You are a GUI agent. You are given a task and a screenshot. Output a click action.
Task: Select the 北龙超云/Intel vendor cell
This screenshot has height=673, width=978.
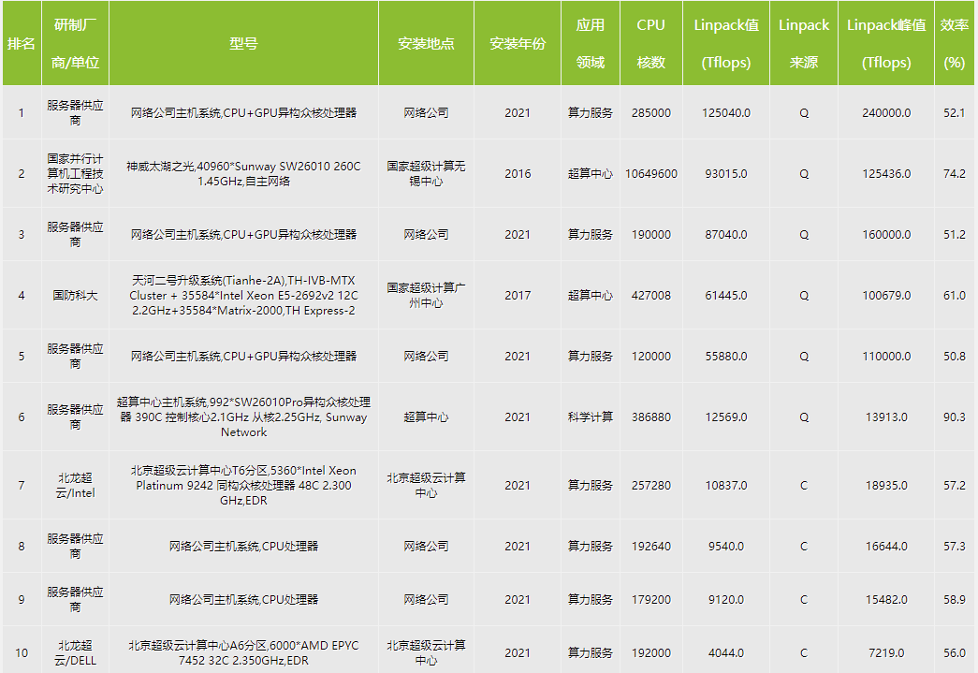(76, 485)
